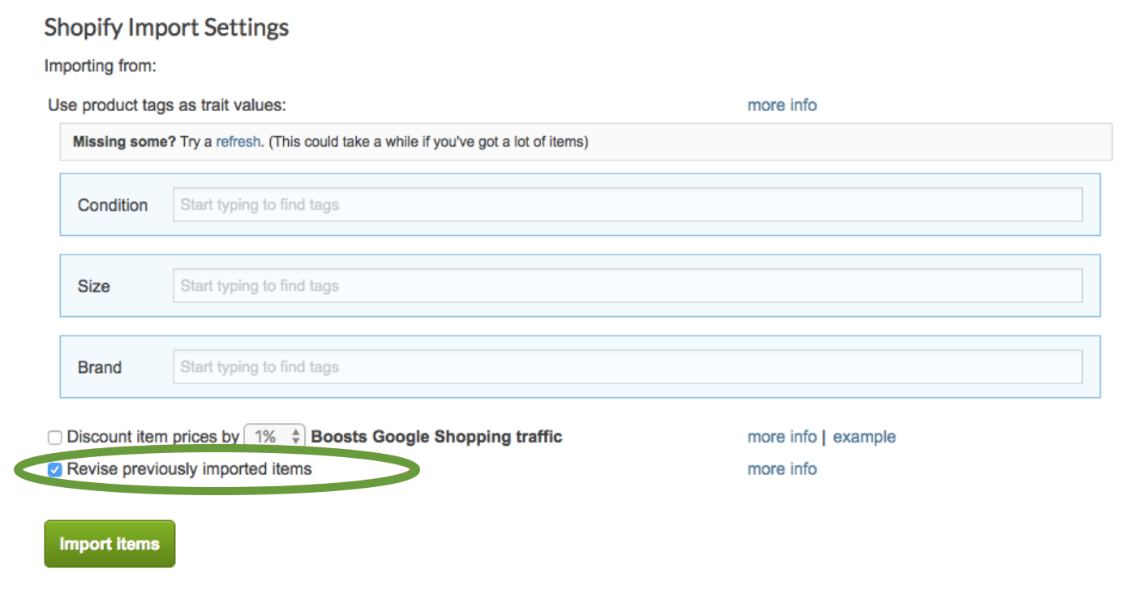
Task: Click the Shopify Import Settings heading
Action: pyautogui.click(x=166, y=28)
